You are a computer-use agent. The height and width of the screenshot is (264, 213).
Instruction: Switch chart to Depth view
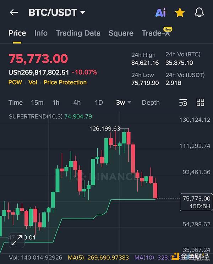coord(151,103)
